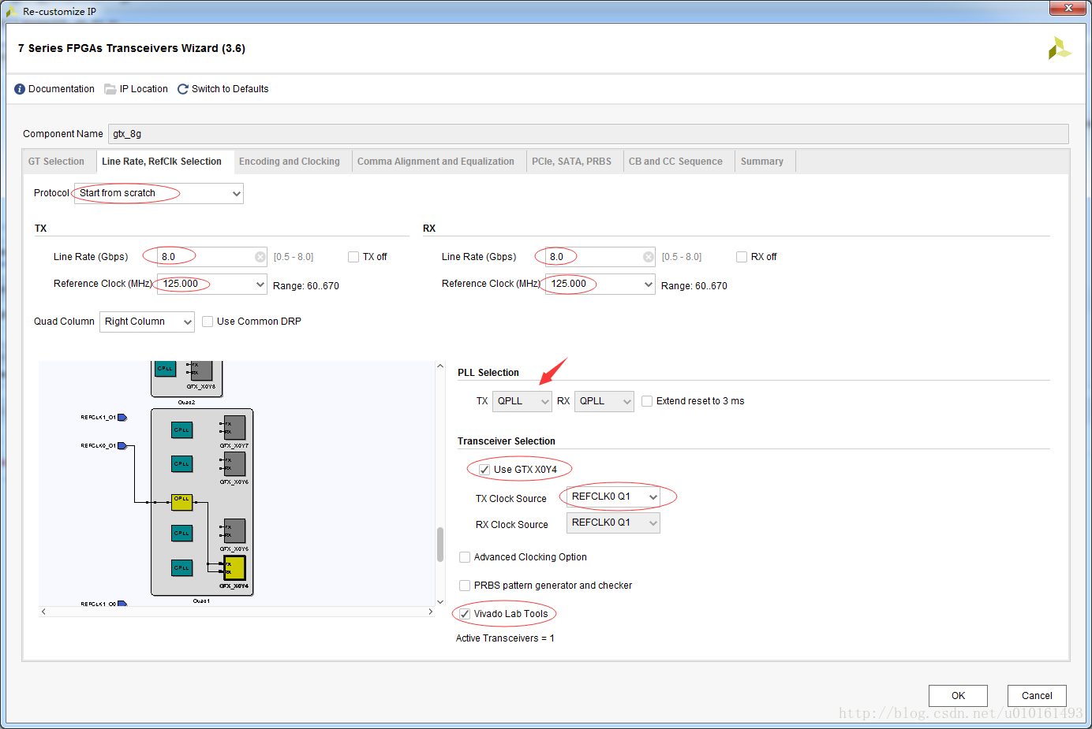Image resolution: width=1092 pixels, height=729 pixels.
Task: Close the Re-customize IP window
Action: [1068, 8]
